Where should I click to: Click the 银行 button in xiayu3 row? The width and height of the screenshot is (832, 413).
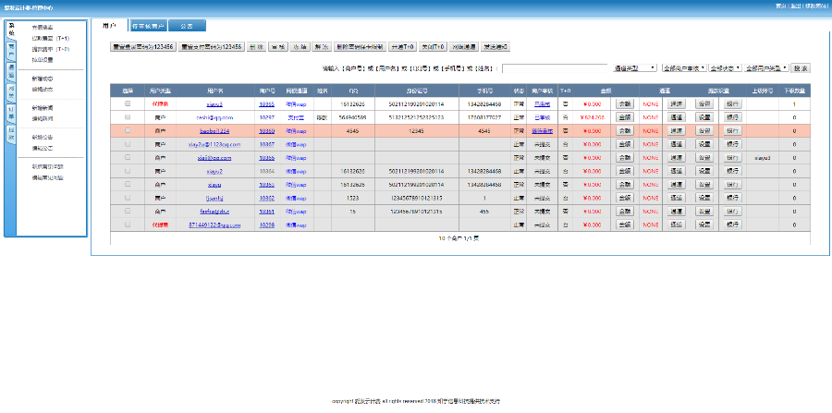tap(733, 103)
